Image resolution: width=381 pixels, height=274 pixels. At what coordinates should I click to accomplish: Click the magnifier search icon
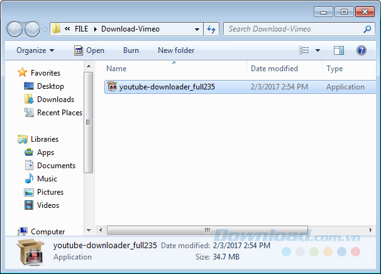(367, 29)
